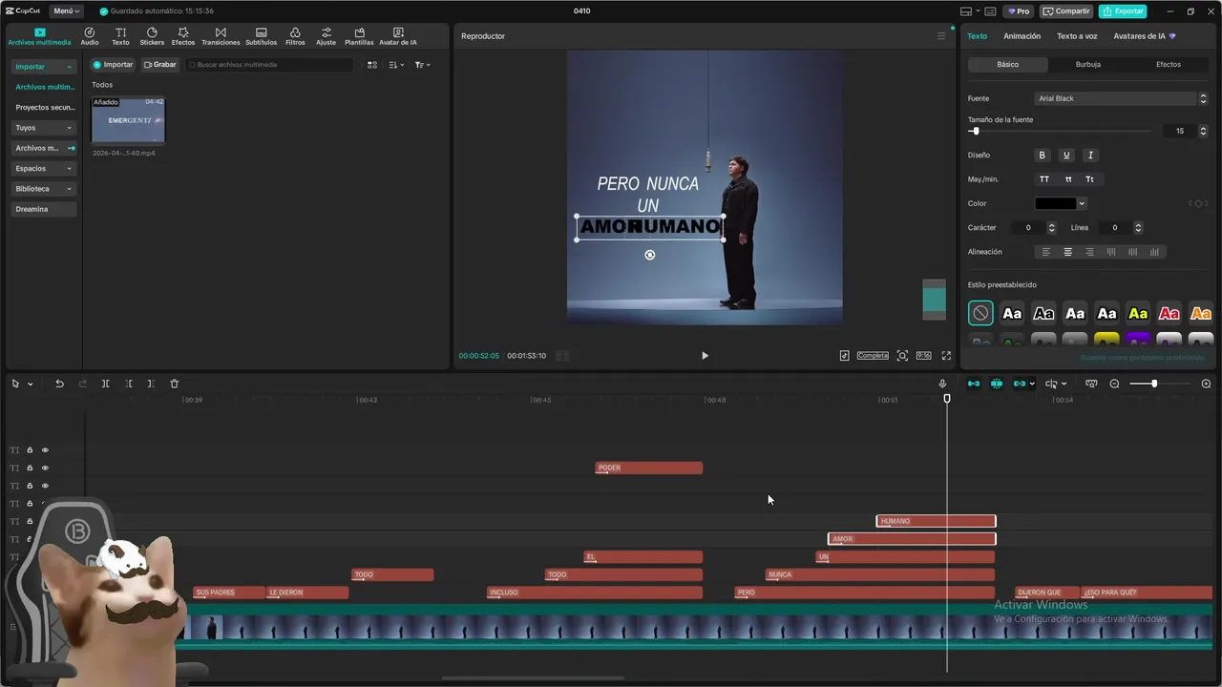Open the Filtros panel

[295, 36]
